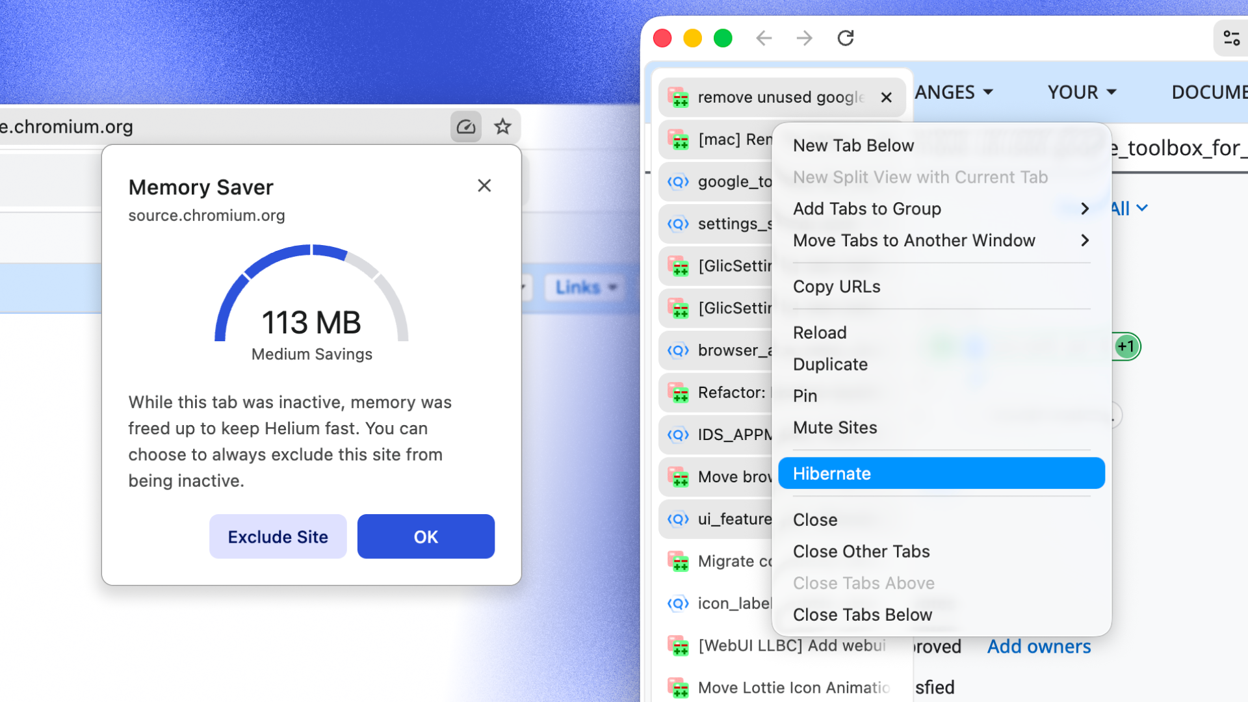This screenshot has height=702, width=1248.
Task: Select the 'Move Lottie Icon Animatio' tab
Action: pos(782,688)
